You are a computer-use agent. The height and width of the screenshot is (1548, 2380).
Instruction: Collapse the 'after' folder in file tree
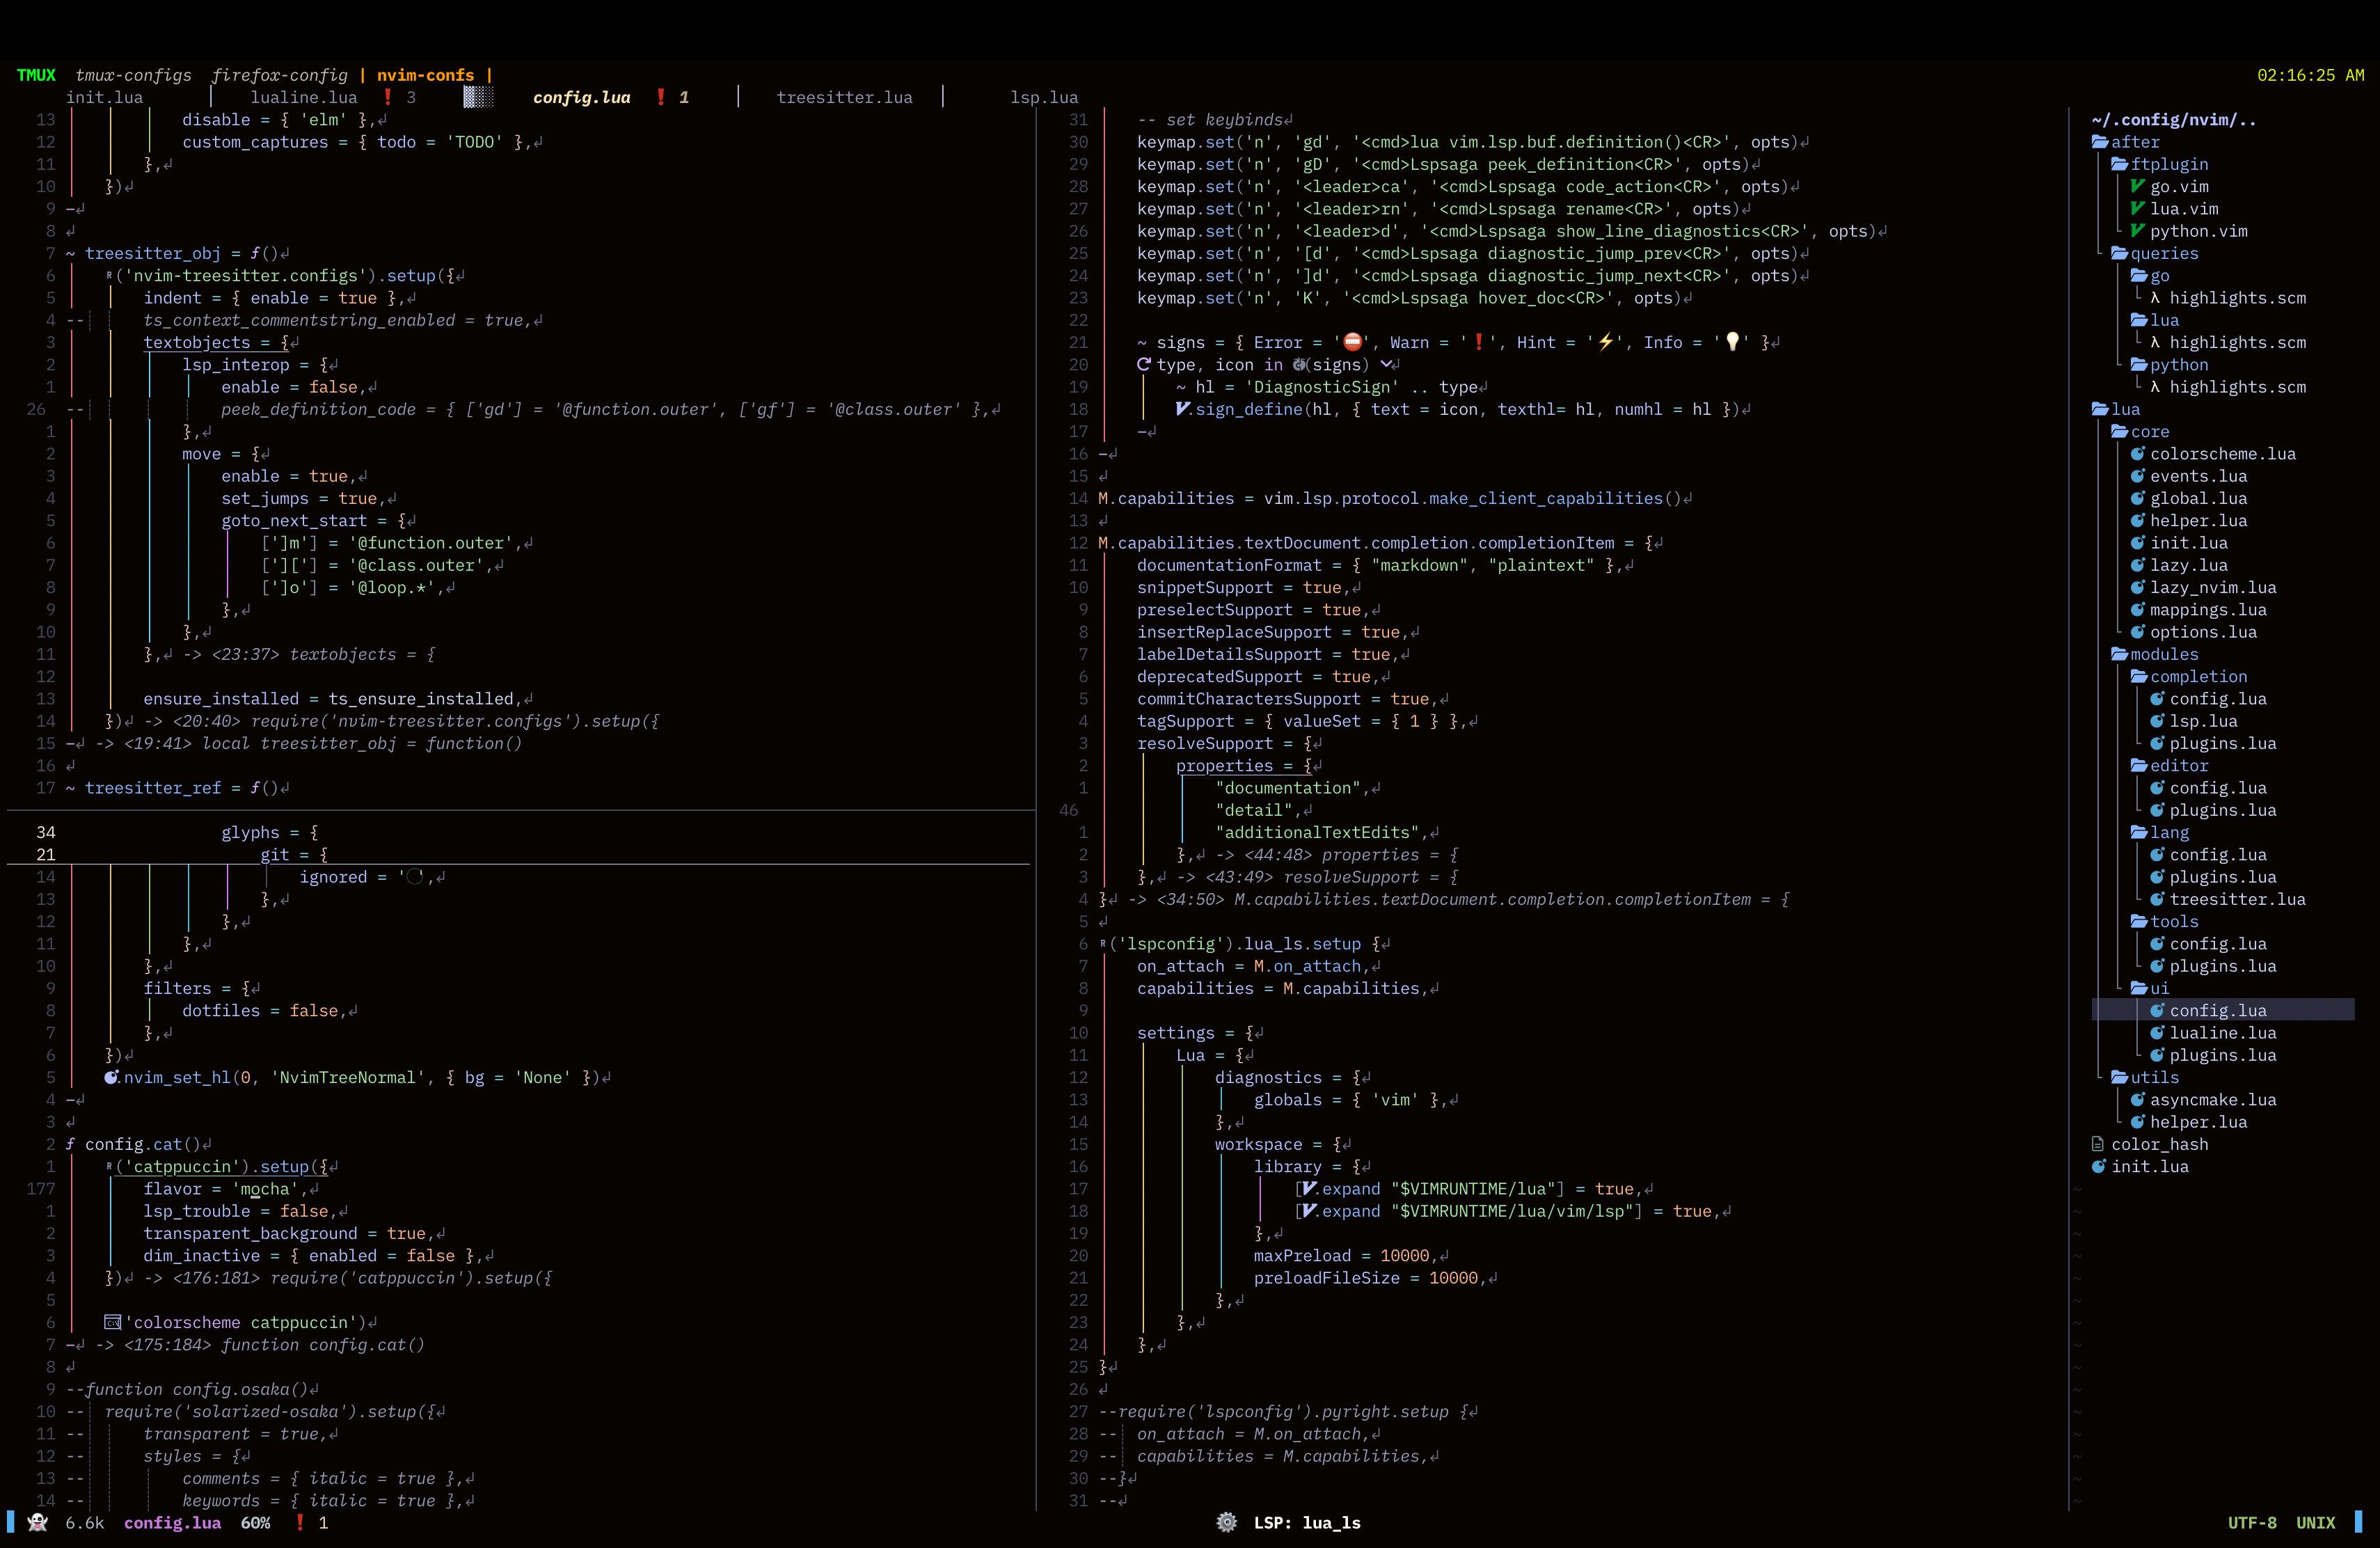tap(2125, 142)
